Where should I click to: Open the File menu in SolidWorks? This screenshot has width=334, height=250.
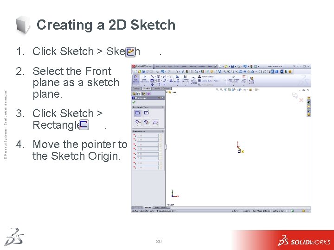(157, 67)
